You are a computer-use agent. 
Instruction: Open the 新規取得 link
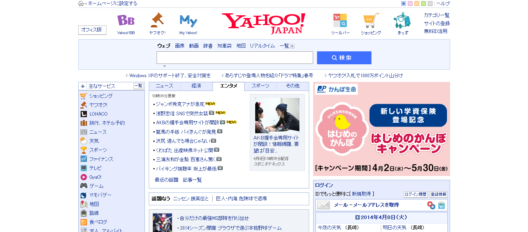coord(362,194)
